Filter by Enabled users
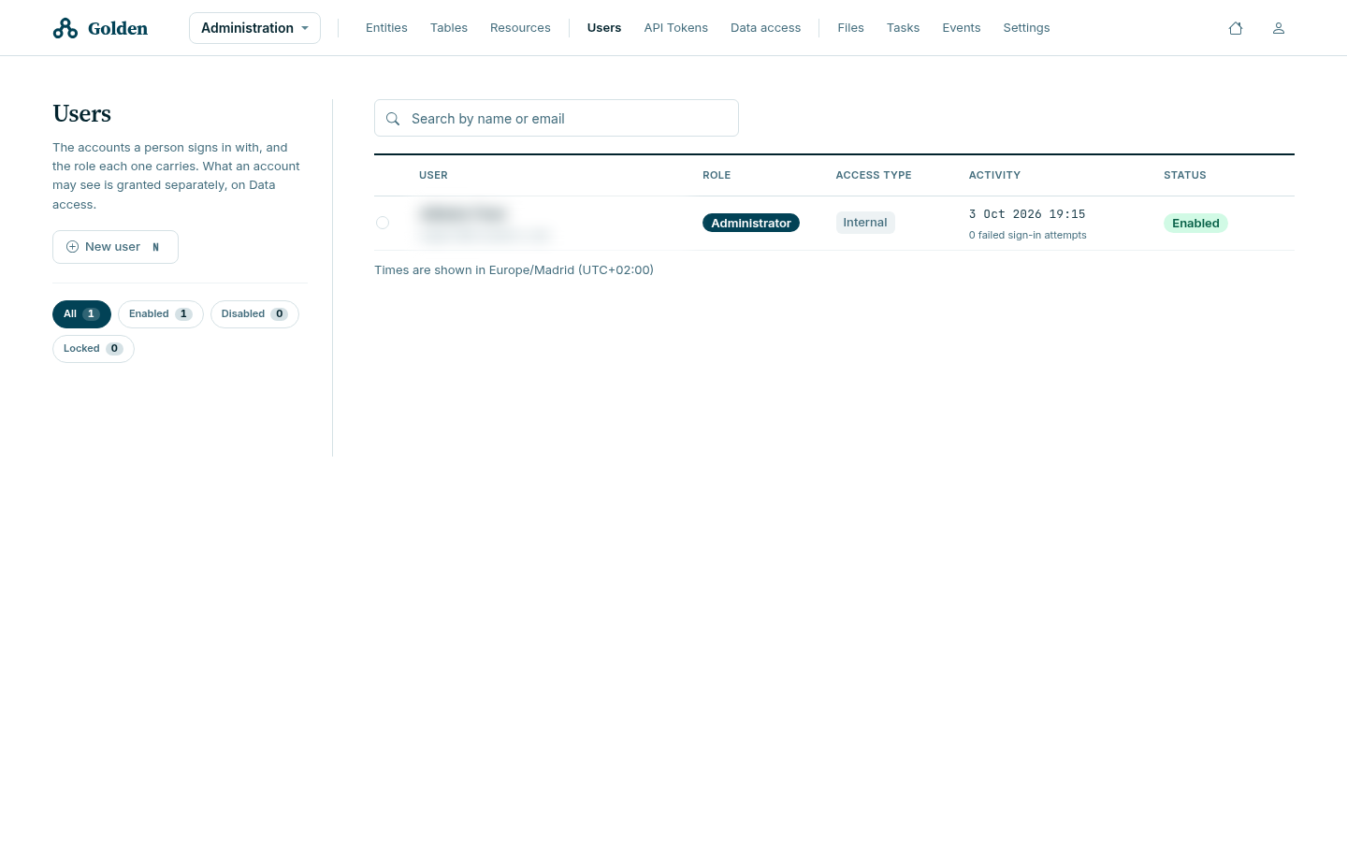The width and height of the screenshot is (1347, 842). click(x=161, y=314)
